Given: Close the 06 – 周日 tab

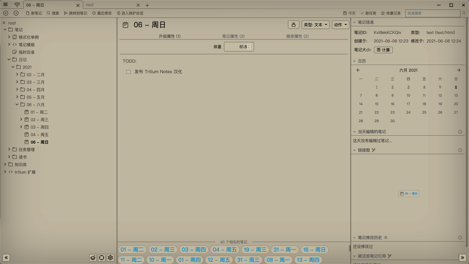Looking at the screenshot, I should (78, 5).
